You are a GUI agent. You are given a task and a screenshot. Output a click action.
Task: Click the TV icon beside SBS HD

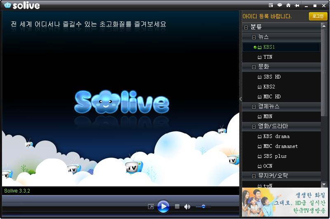coord(260,77)
